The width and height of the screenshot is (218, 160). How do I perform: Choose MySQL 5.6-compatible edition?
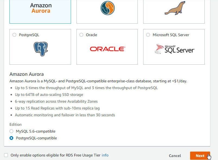11,131
